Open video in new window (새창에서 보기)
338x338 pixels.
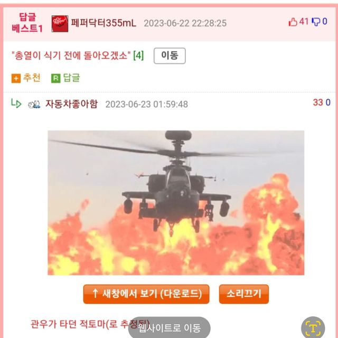[146, 294]
